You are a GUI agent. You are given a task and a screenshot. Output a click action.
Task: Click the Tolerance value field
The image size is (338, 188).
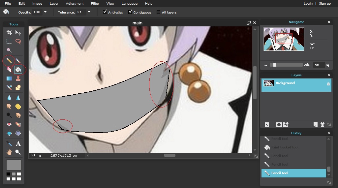[81, 12]
